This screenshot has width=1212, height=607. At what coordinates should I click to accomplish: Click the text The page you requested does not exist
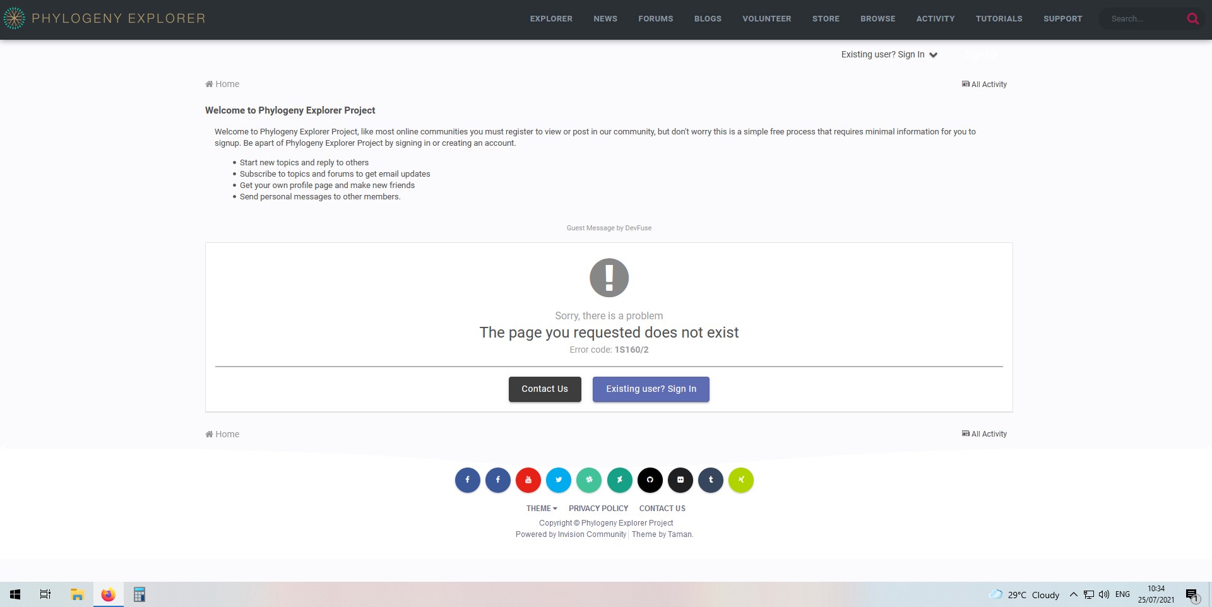(x=609, y=333)
